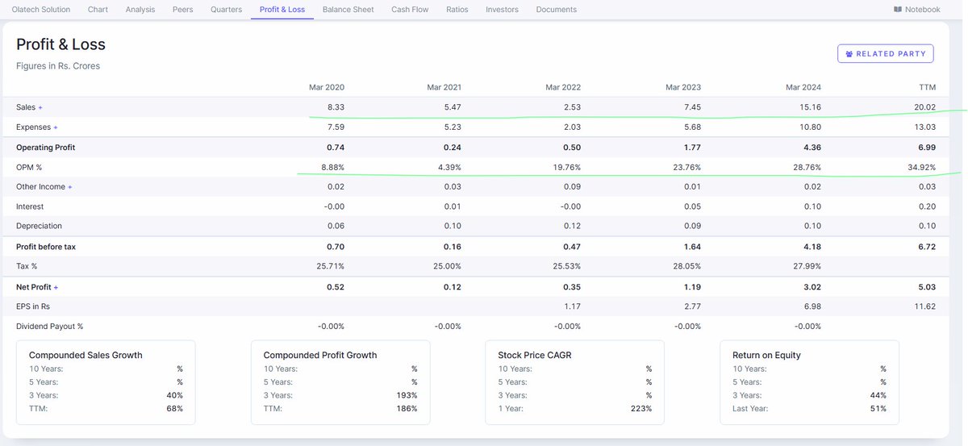
Task: Open the Notebook link
Action: 917,10
